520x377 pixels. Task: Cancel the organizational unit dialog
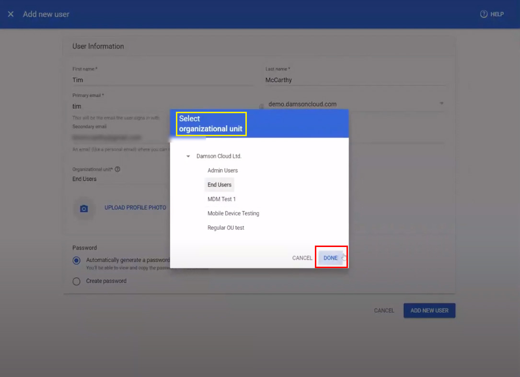(x=302, y=258)
